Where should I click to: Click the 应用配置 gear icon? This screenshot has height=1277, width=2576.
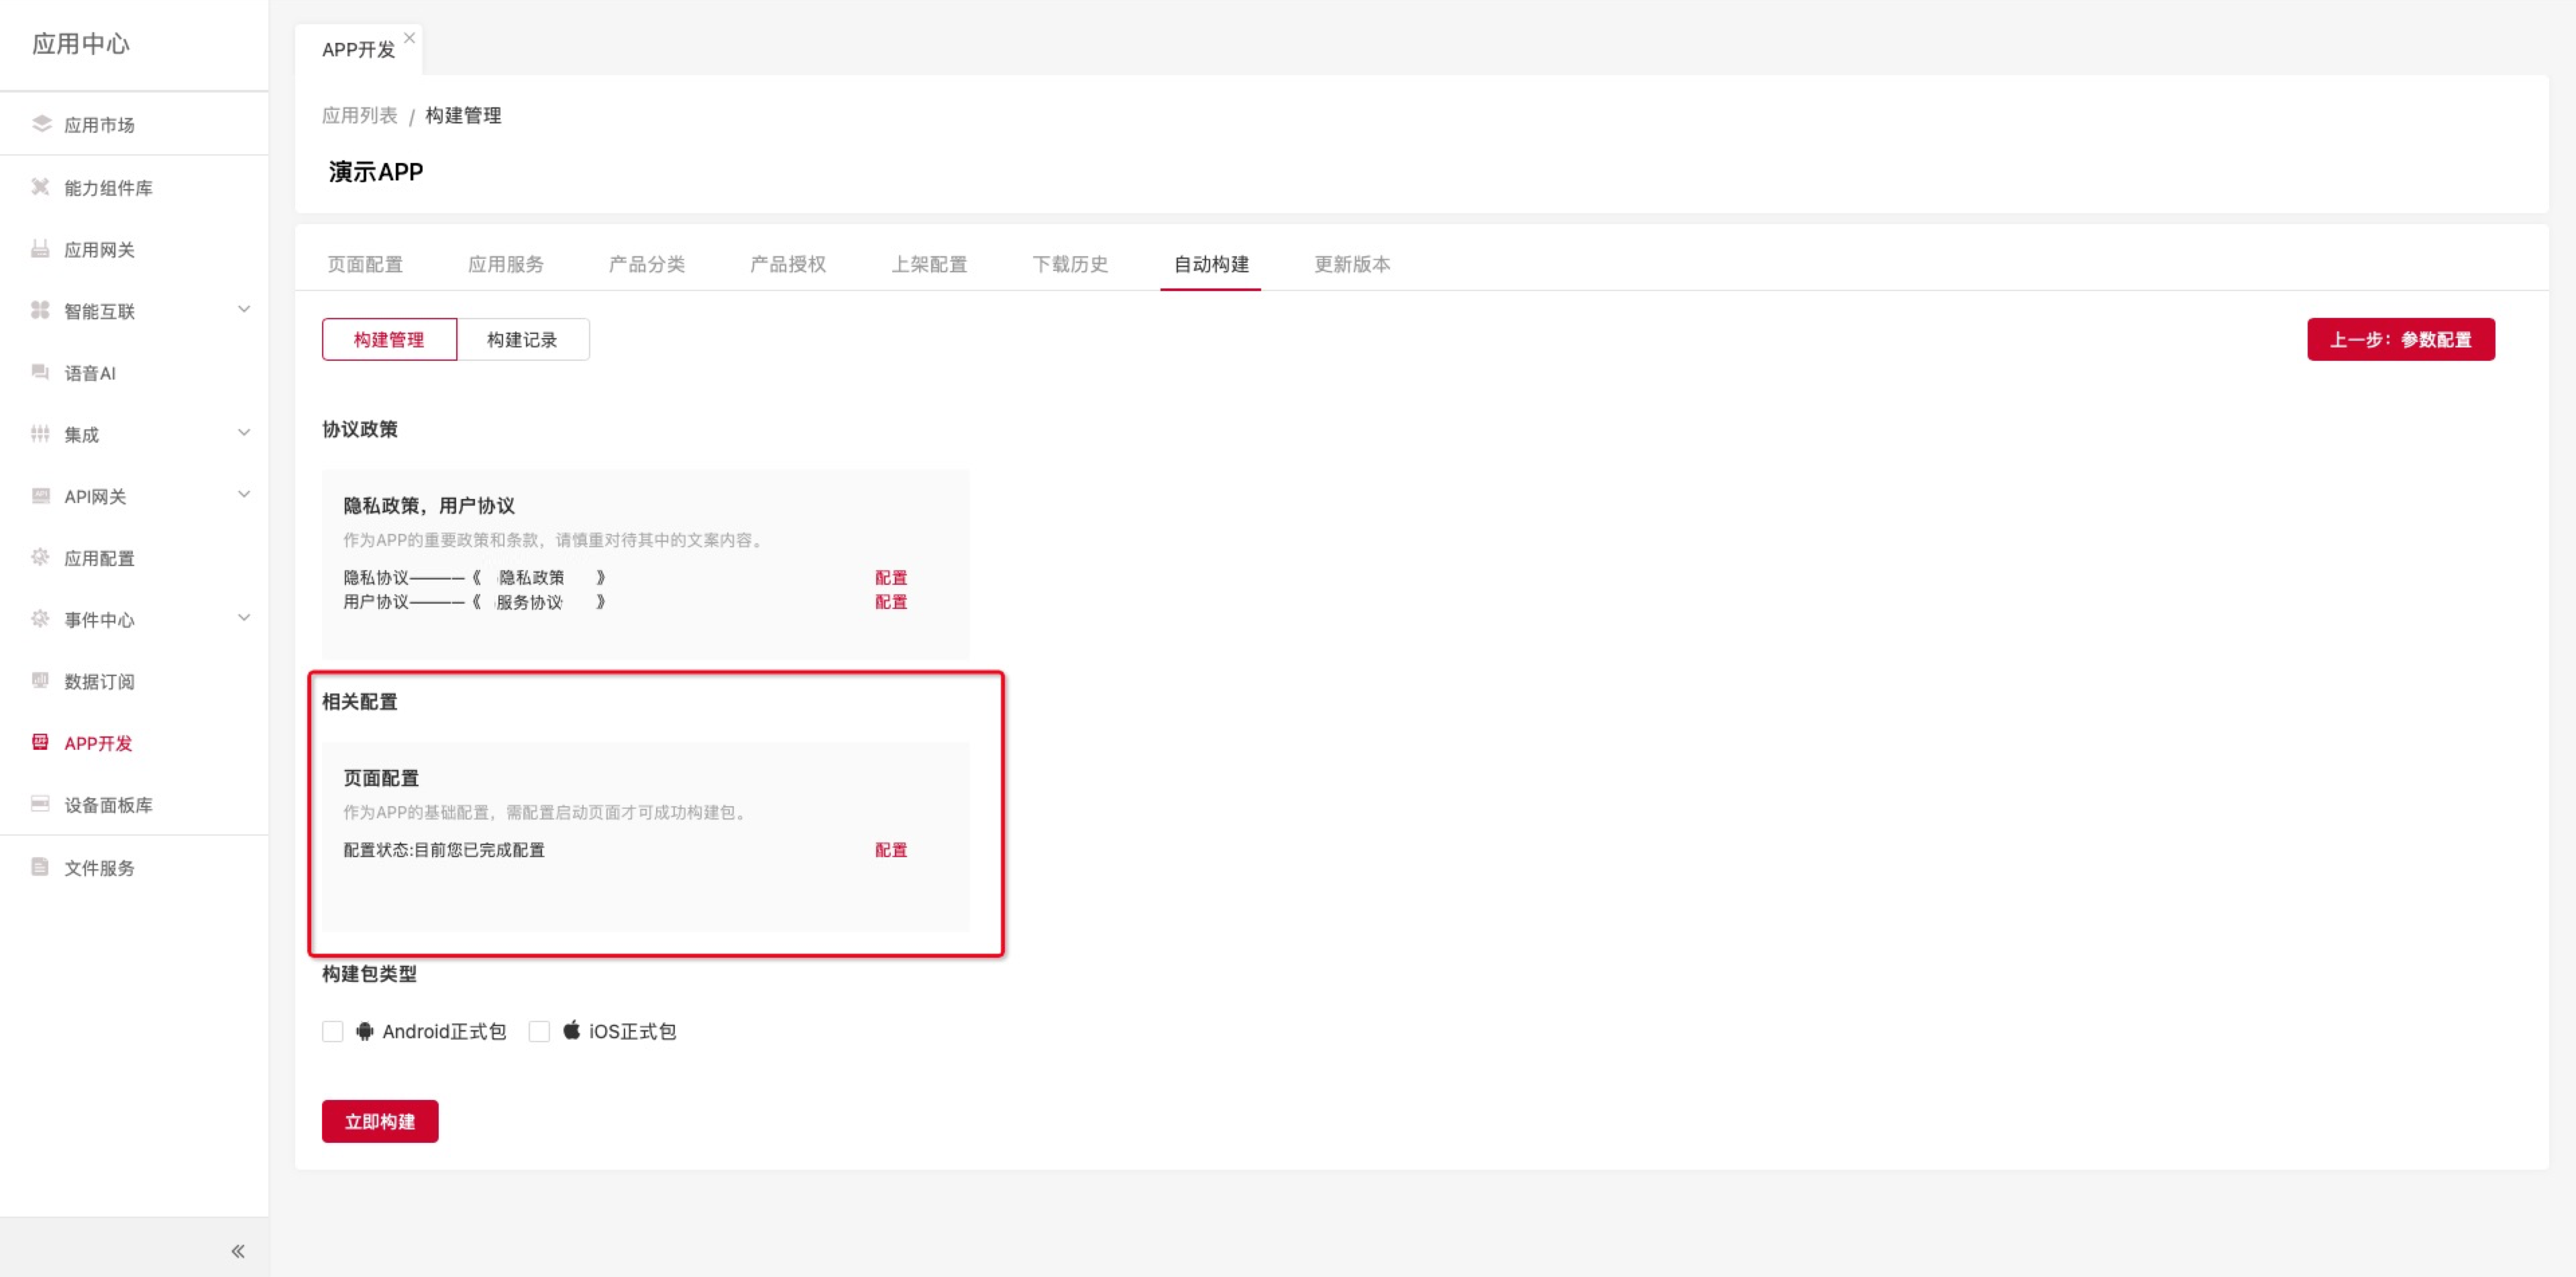pos(40,557)
